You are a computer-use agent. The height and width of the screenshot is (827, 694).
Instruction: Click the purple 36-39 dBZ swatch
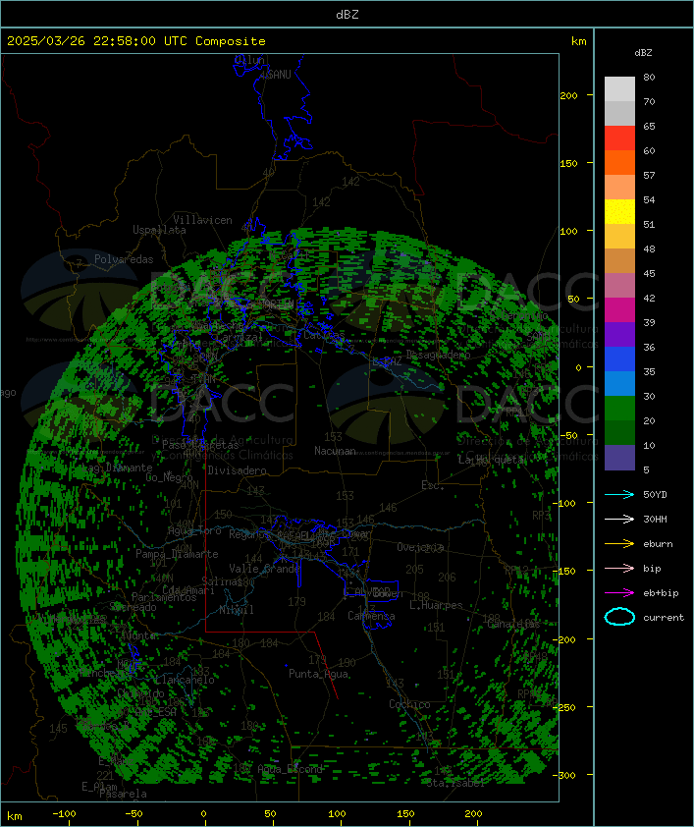[619, 334]
